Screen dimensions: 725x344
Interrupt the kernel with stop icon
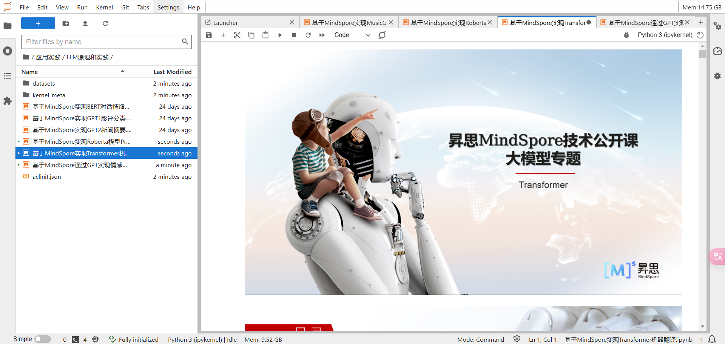294,35
